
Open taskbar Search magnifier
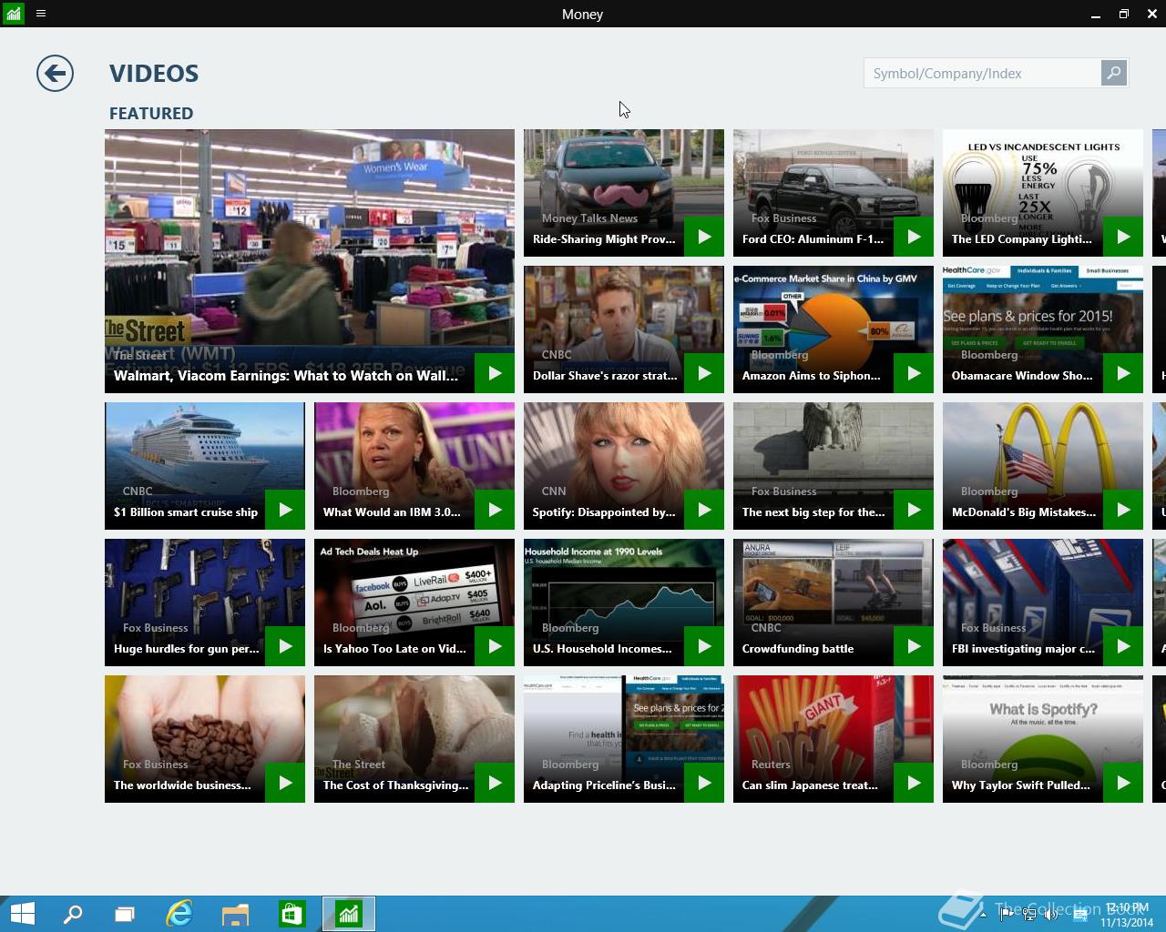click(73, 914)
